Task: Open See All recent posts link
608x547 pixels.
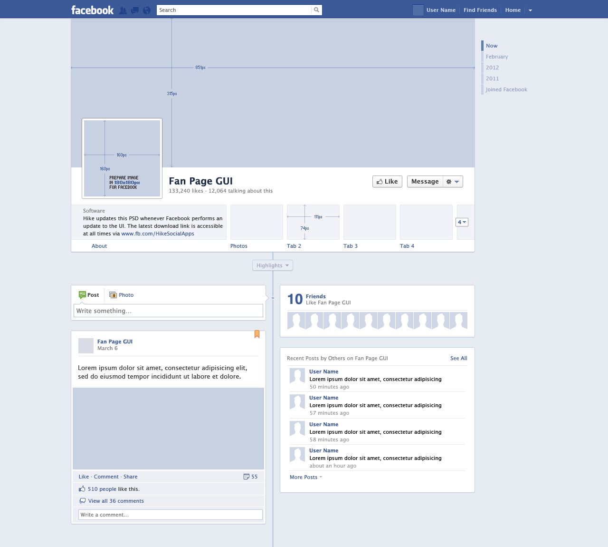Action: [458, 358]
